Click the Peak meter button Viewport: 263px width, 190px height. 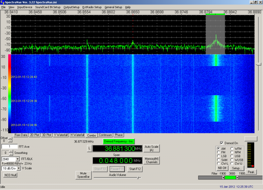[x=251, y=172]
